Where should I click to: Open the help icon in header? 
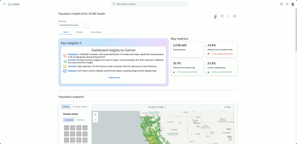click(x=287, y=4)
